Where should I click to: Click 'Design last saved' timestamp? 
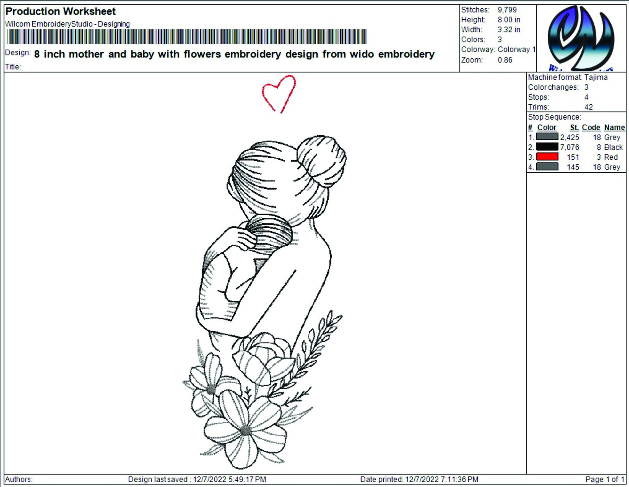197,480
